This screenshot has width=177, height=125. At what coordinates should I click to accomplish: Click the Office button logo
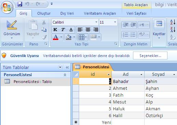tap(7, 8)
